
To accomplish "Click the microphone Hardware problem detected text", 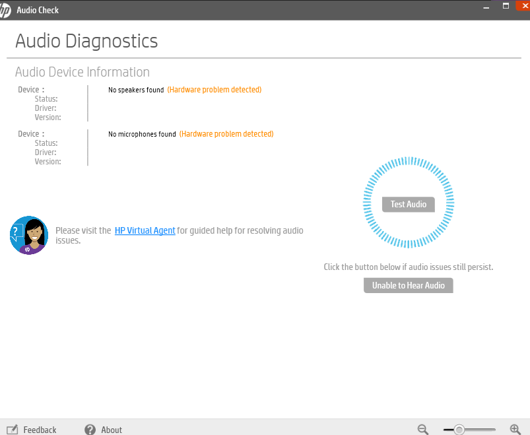I will [226, 133].
